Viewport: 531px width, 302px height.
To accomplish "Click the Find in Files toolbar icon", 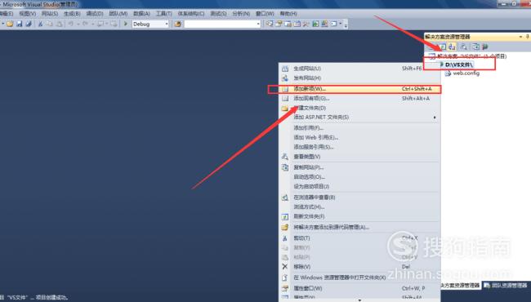I will (x=177, y=24).
